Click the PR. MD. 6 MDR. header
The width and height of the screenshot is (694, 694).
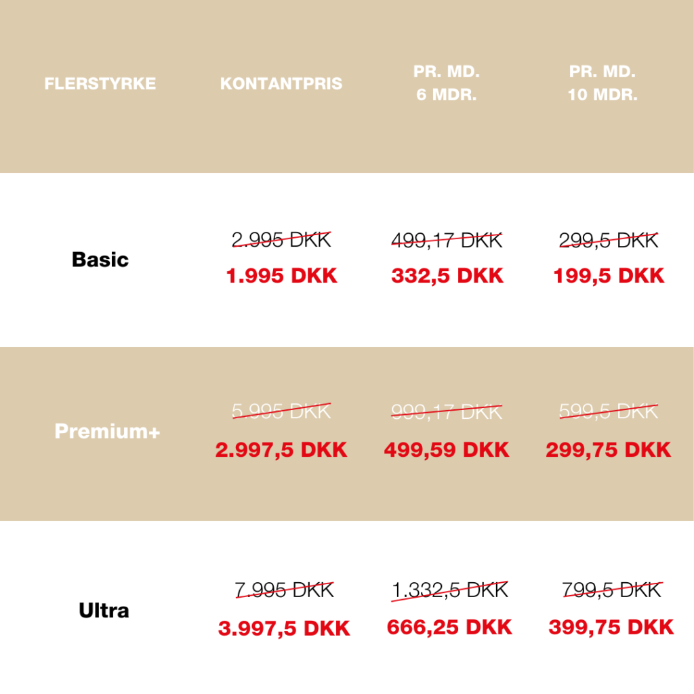447,83
